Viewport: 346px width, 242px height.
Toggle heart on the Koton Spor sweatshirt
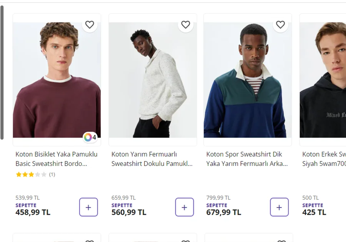coord(281,25)
